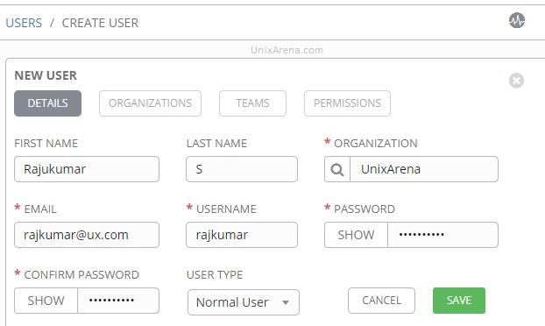Open the TEAMS tab
545x326 pixels.
click(252, 103)
